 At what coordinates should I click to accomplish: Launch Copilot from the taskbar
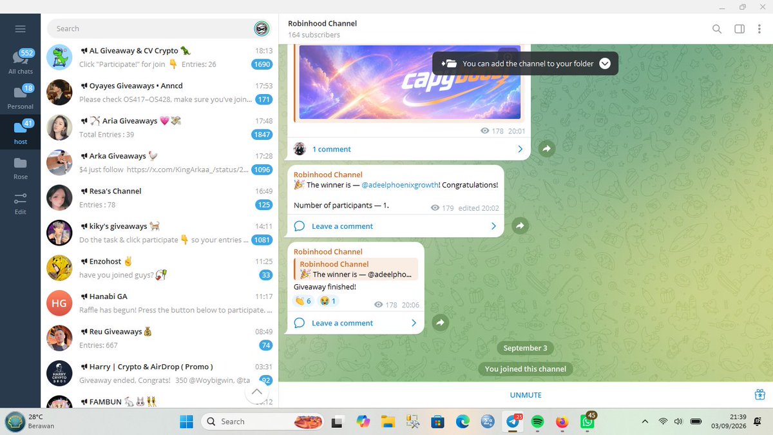[363, 421]
